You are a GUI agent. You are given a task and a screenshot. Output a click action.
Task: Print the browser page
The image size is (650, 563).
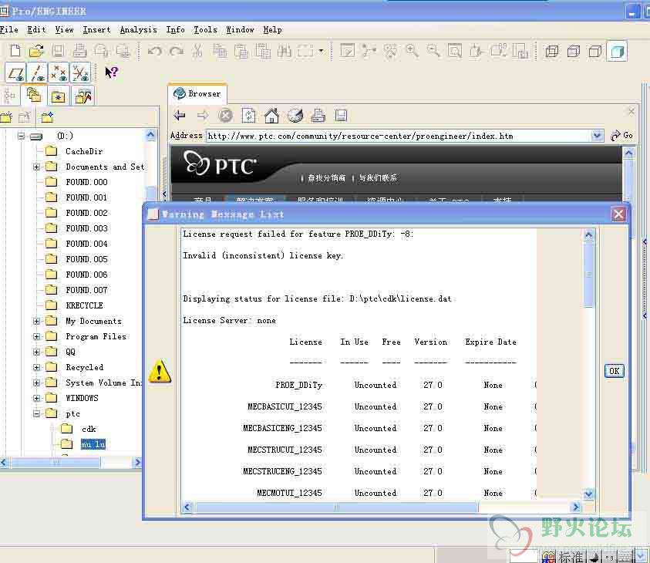coord(318,116)
